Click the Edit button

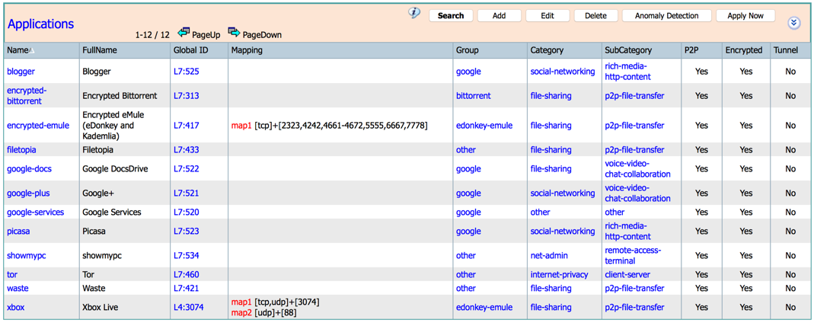[x=547, y=15]
